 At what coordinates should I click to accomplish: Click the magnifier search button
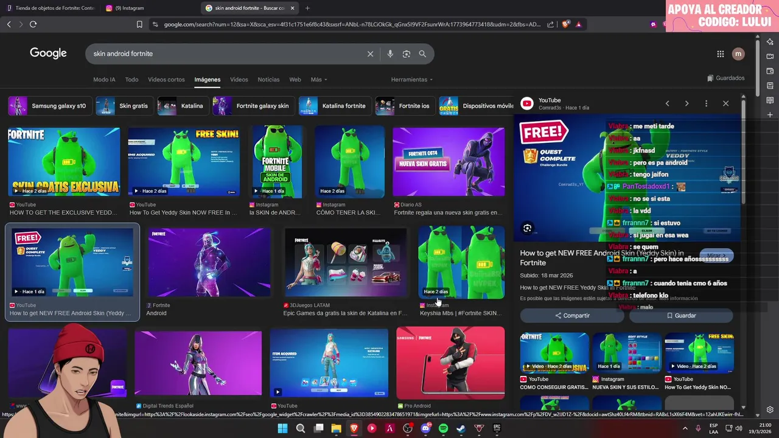tap(422, 54)
